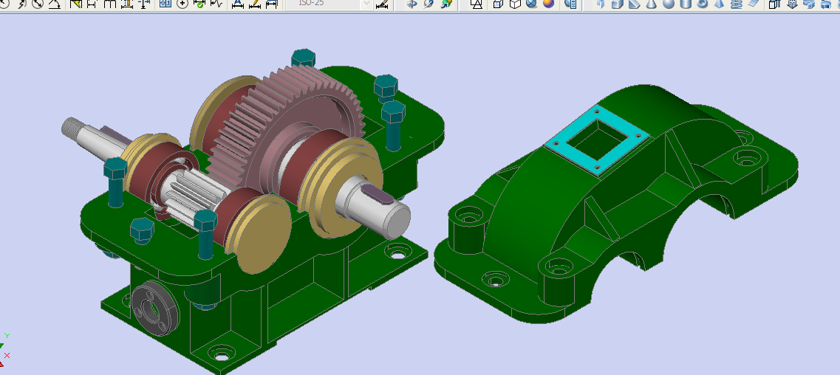The height and width of the screenshot is (375, 840).
Task: Activate the Continuous Orbit tool
Action: point(446,3)
